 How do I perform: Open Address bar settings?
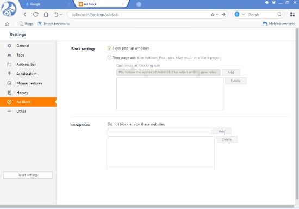pyautogui.click(x=28, y=64)
